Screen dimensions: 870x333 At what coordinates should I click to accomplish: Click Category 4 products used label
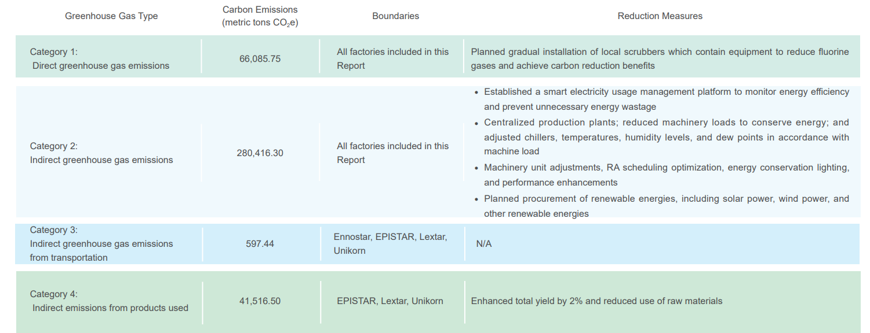(109, 301)
